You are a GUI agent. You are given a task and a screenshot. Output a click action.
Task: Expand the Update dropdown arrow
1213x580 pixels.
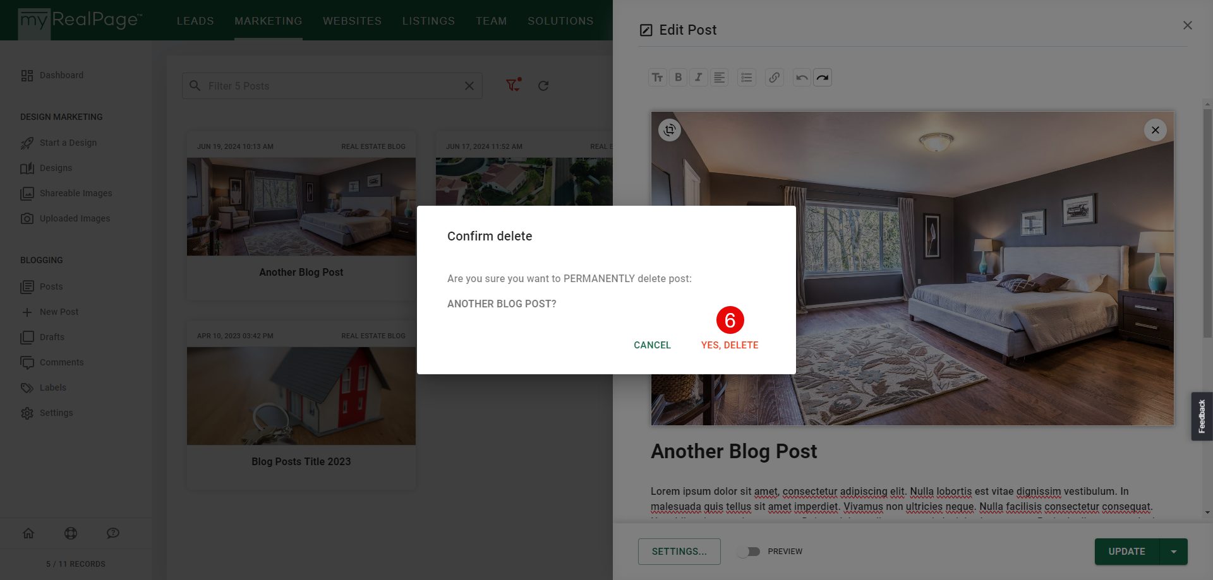click(1174, 552)
